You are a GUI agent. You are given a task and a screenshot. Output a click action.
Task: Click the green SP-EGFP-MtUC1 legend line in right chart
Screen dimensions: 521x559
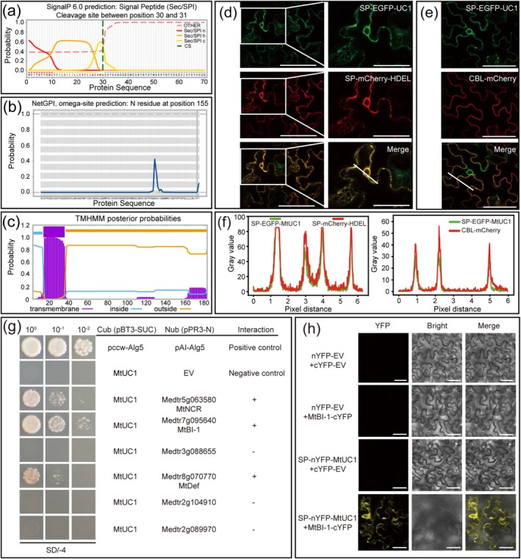click(x=454, y=222)
